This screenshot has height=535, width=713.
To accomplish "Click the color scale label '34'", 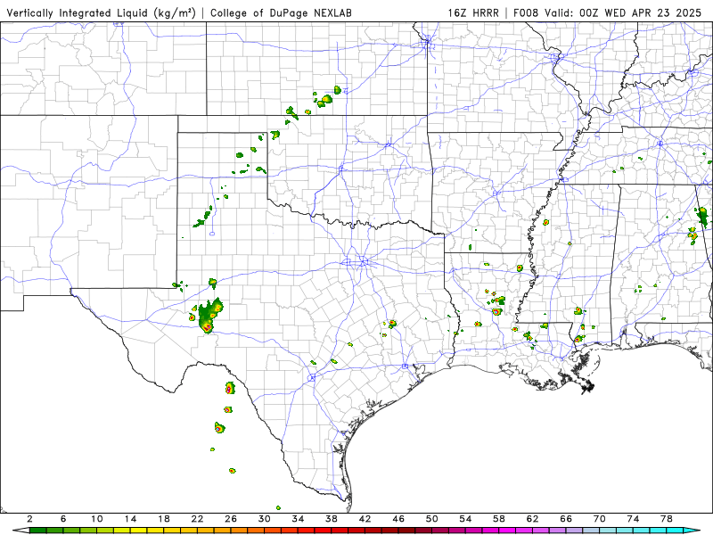I will [x=299, y=519].
